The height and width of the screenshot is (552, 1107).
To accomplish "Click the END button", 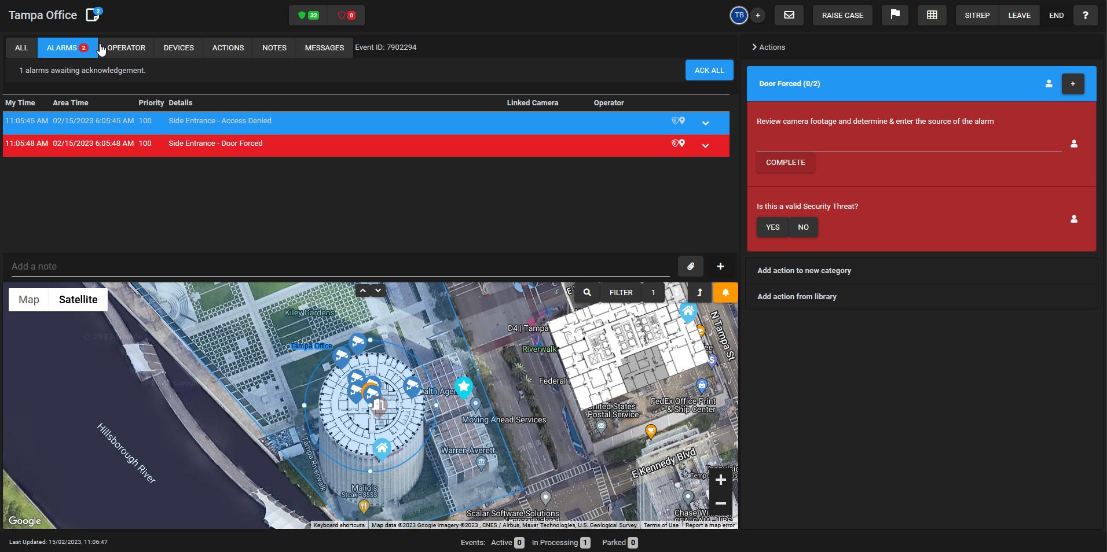I will click(x=1056, y=15).
